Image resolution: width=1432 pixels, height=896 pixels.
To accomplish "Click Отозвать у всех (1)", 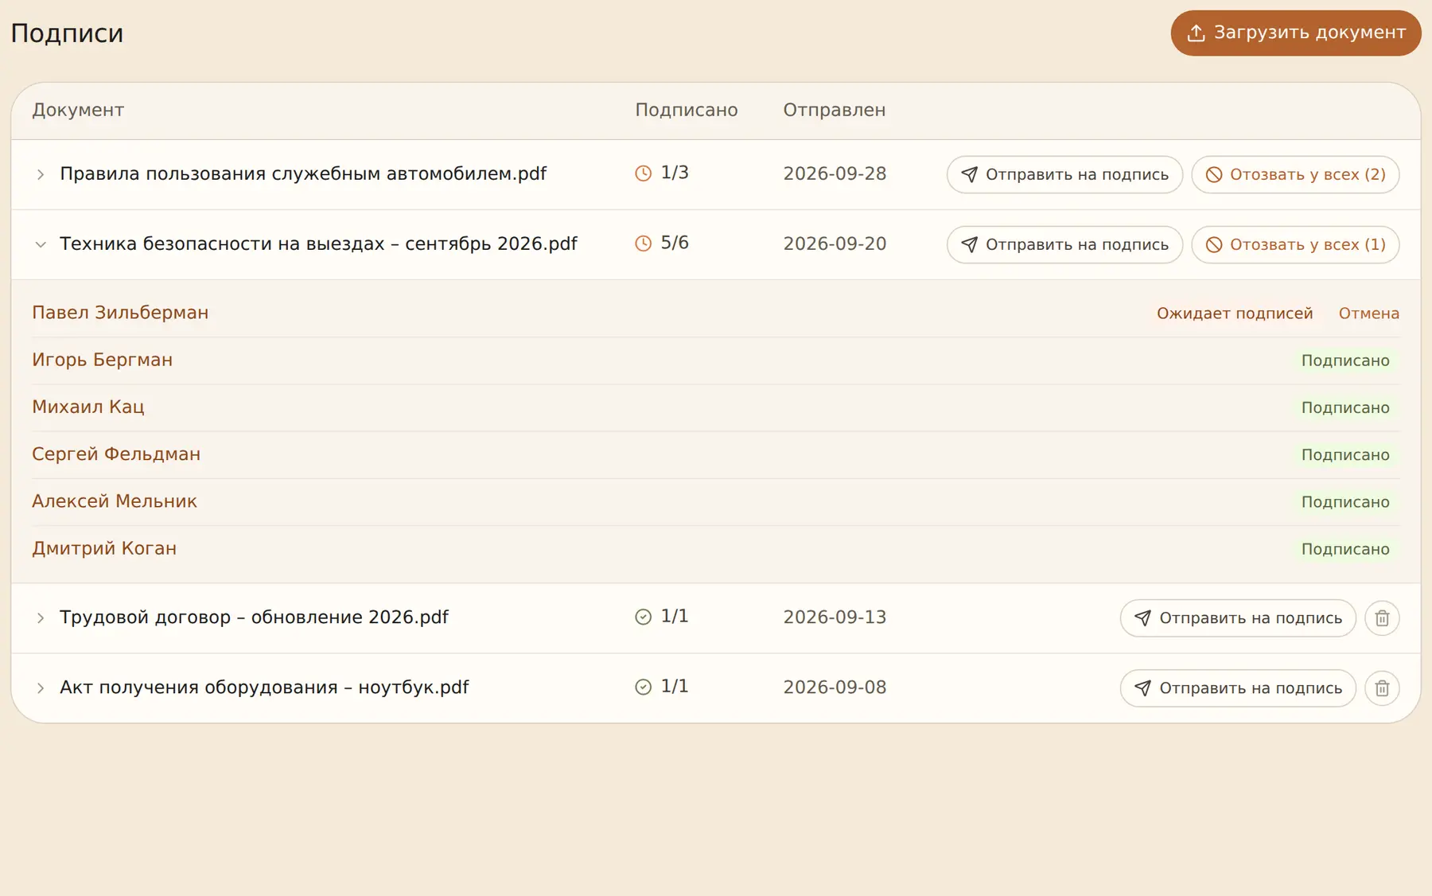I will point(1295,244).
